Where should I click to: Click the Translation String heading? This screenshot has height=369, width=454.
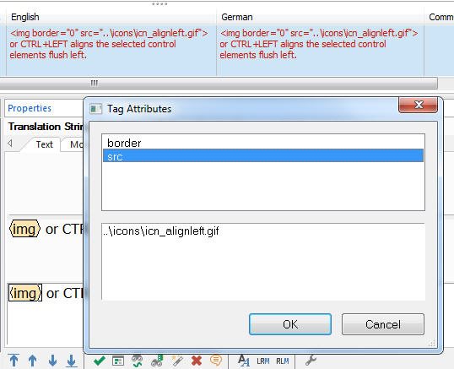pyautogui.click(x=46, y=127)
